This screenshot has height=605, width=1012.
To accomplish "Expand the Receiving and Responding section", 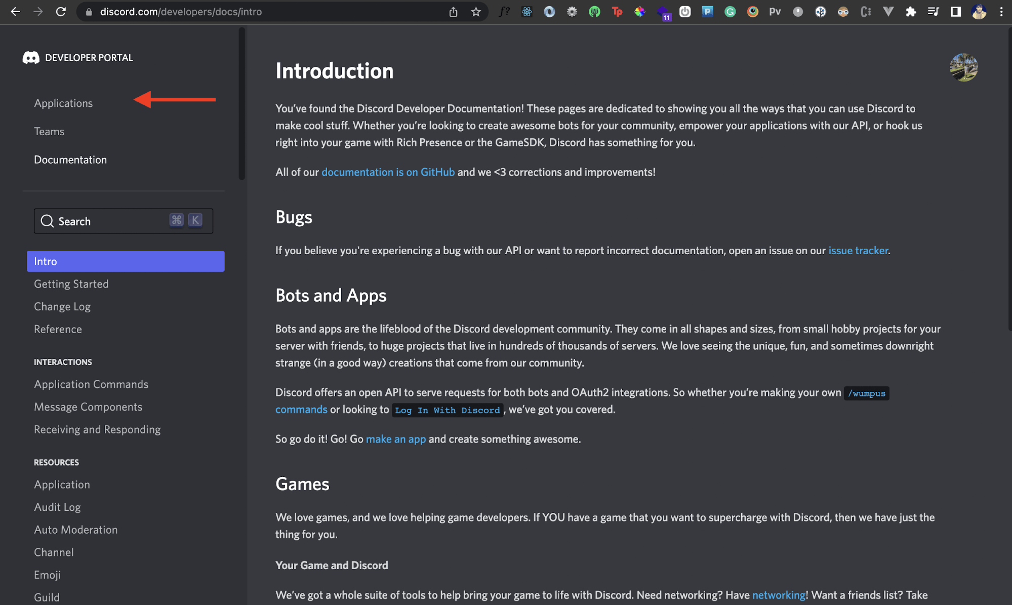I will tap(97, 429).
